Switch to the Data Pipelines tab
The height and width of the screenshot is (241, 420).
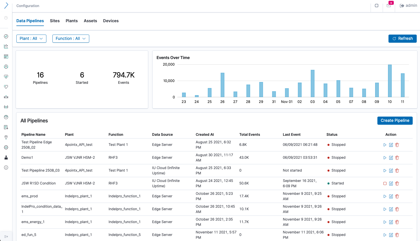tap(30, 21)
